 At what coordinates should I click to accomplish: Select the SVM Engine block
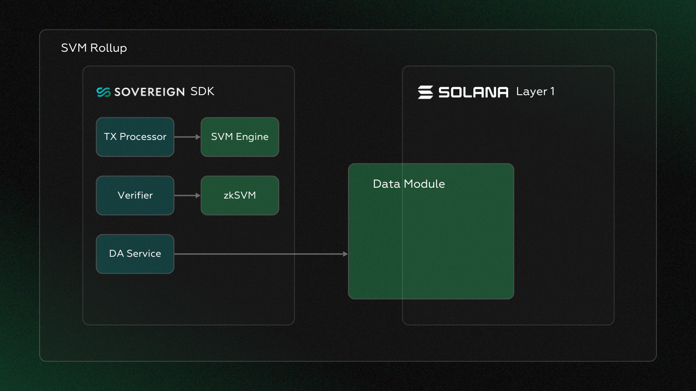click(x=239, y=137)
